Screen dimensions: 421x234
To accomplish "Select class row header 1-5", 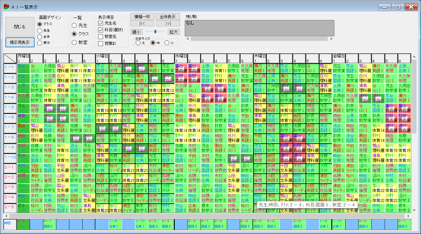I will pyautogui.click(x=10, y=108).
